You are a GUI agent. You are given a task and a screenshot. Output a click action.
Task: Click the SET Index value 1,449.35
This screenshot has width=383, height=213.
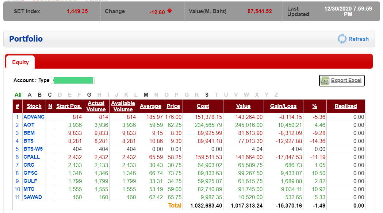pyautogui.click(x=77, y=11)
